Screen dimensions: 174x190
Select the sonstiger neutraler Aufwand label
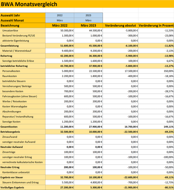tap(19, 142)
